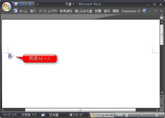The height and width of the screenshot is (118, 165).
Task: Click the horizontal scrollbar right arrow
Action: (157, 110)
